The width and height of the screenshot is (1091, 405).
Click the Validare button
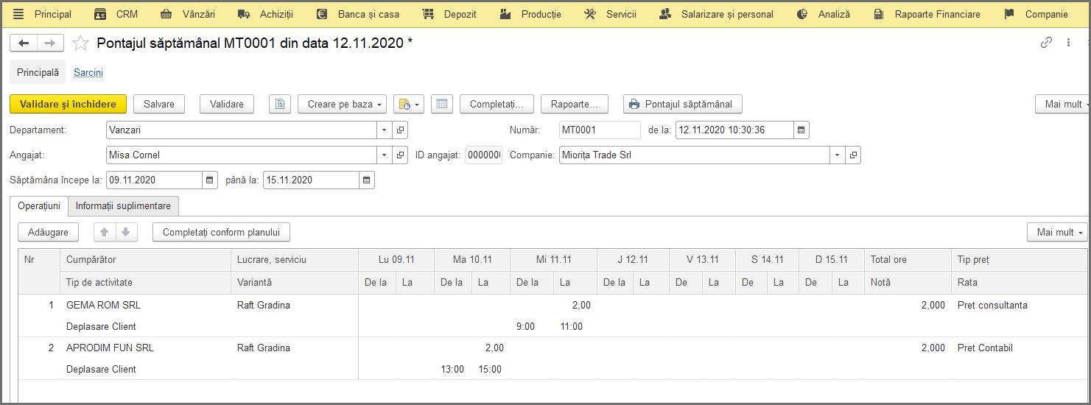pyautogui.click(x=227, y=104)
